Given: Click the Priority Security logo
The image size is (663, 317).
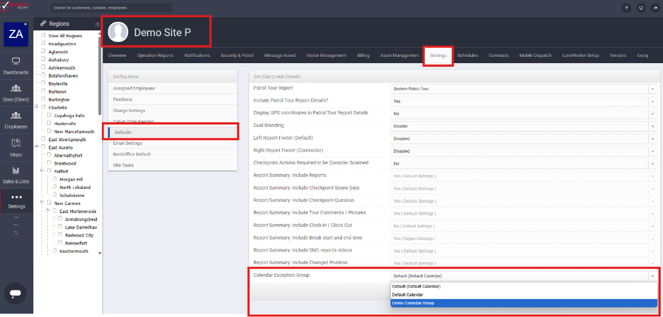Looking at the screenshot, I should click(x=16, y=6).
